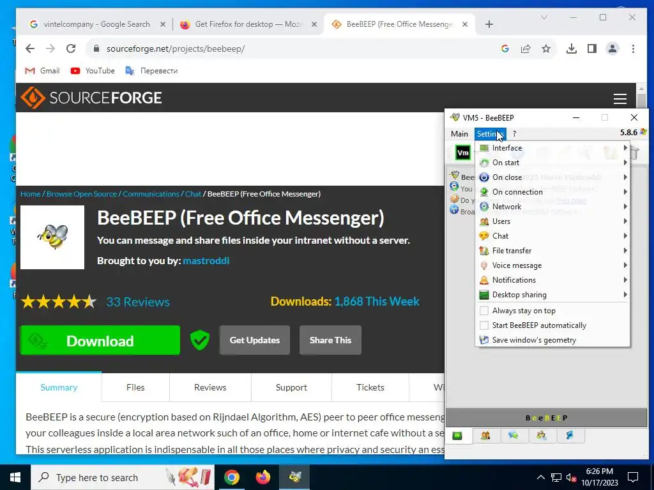Click the green Download button
This screenshot has width=654, height=490.
pyautogui.click(x=100, y=341)
